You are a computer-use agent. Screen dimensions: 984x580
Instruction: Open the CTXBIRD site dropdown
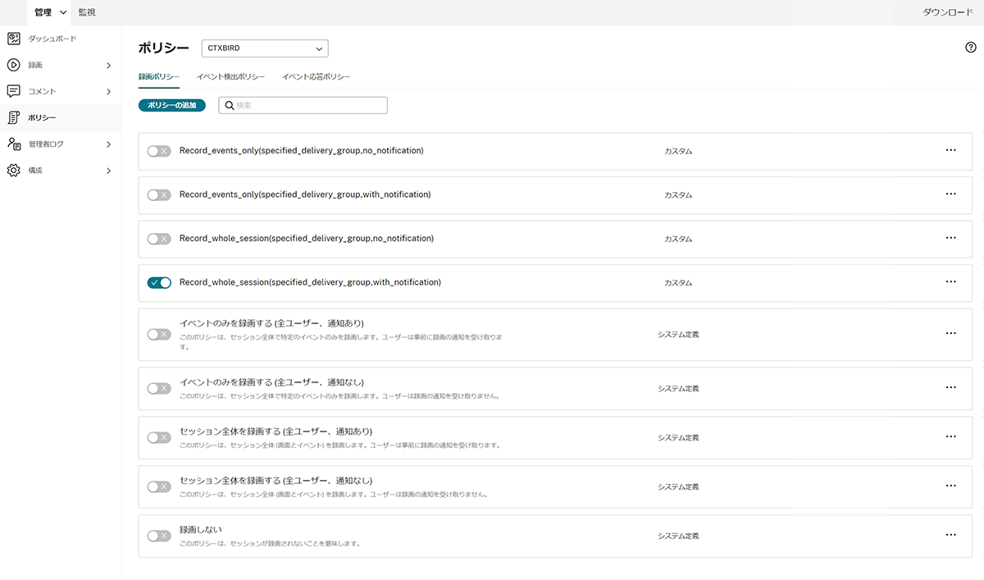tap(265, 48)
